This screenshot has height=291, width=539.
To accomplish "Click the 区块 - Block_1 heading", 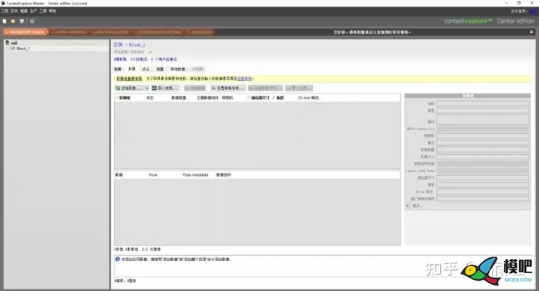I will tap(130, 45).
